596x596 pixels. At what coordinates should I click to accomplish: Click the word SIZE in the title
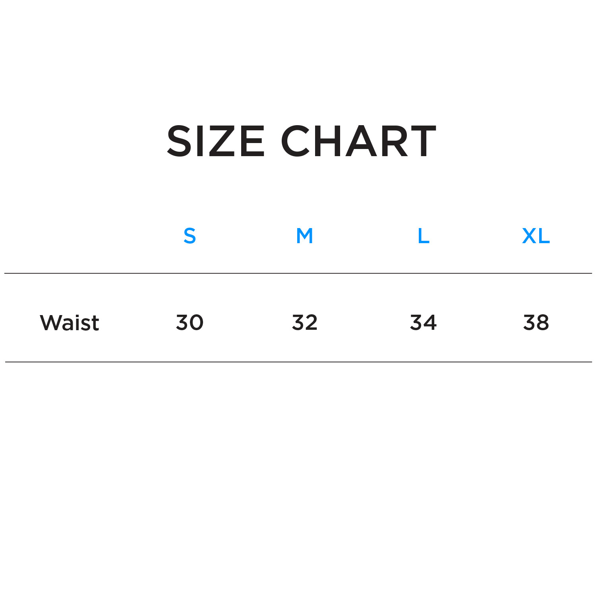[215, 141]
